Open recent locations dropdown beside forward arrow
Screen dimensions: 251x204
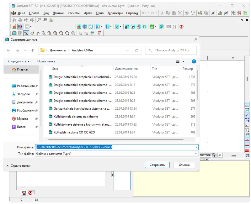pyautogui.click(x=25, y=50)
